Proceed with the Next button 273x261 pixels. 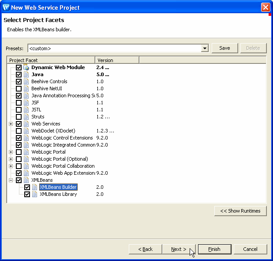[x=179, y=249]
